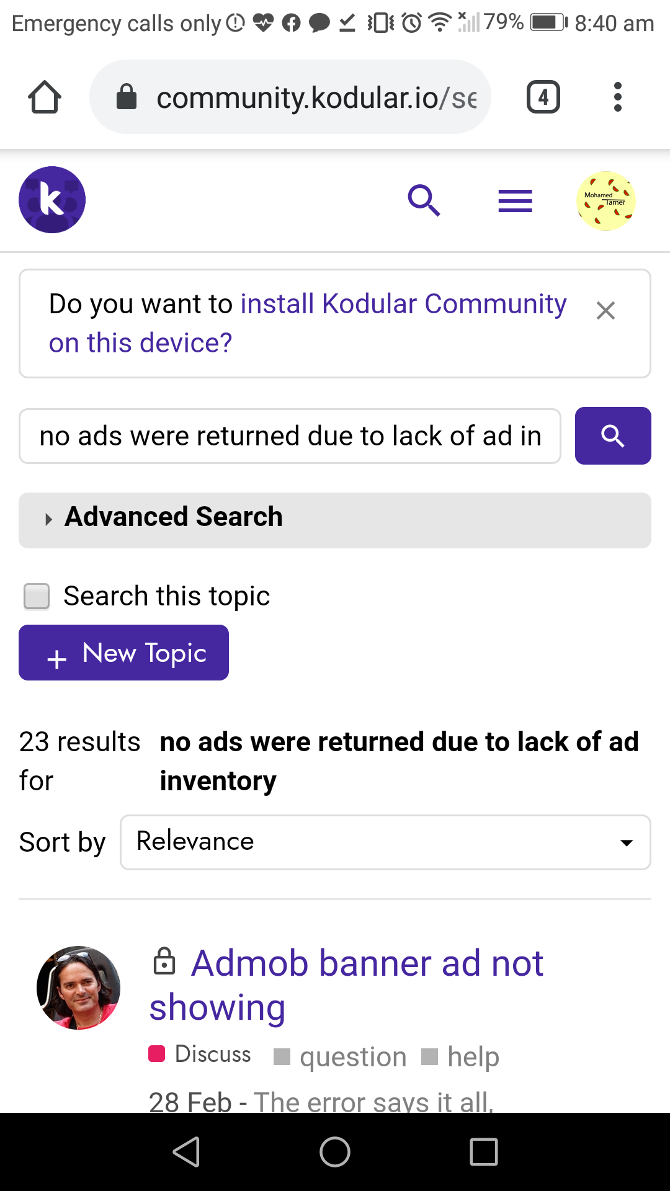This screenshot has height=1191, width=670.
Task: Go to Kodular community logo home
Action: click(52, 200)
